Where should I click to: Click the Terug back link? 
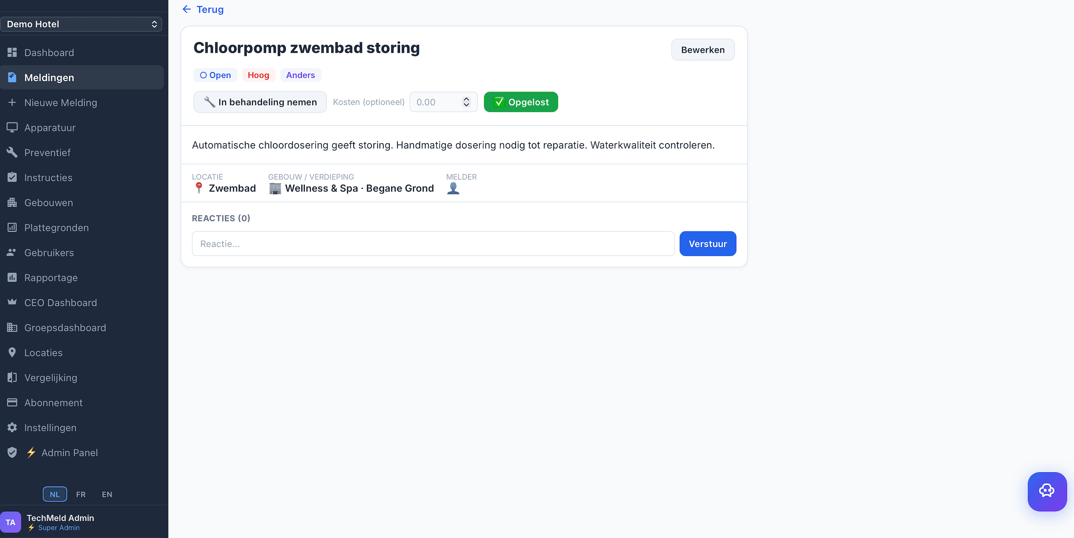pyautogui.click(x=203, y=9)
